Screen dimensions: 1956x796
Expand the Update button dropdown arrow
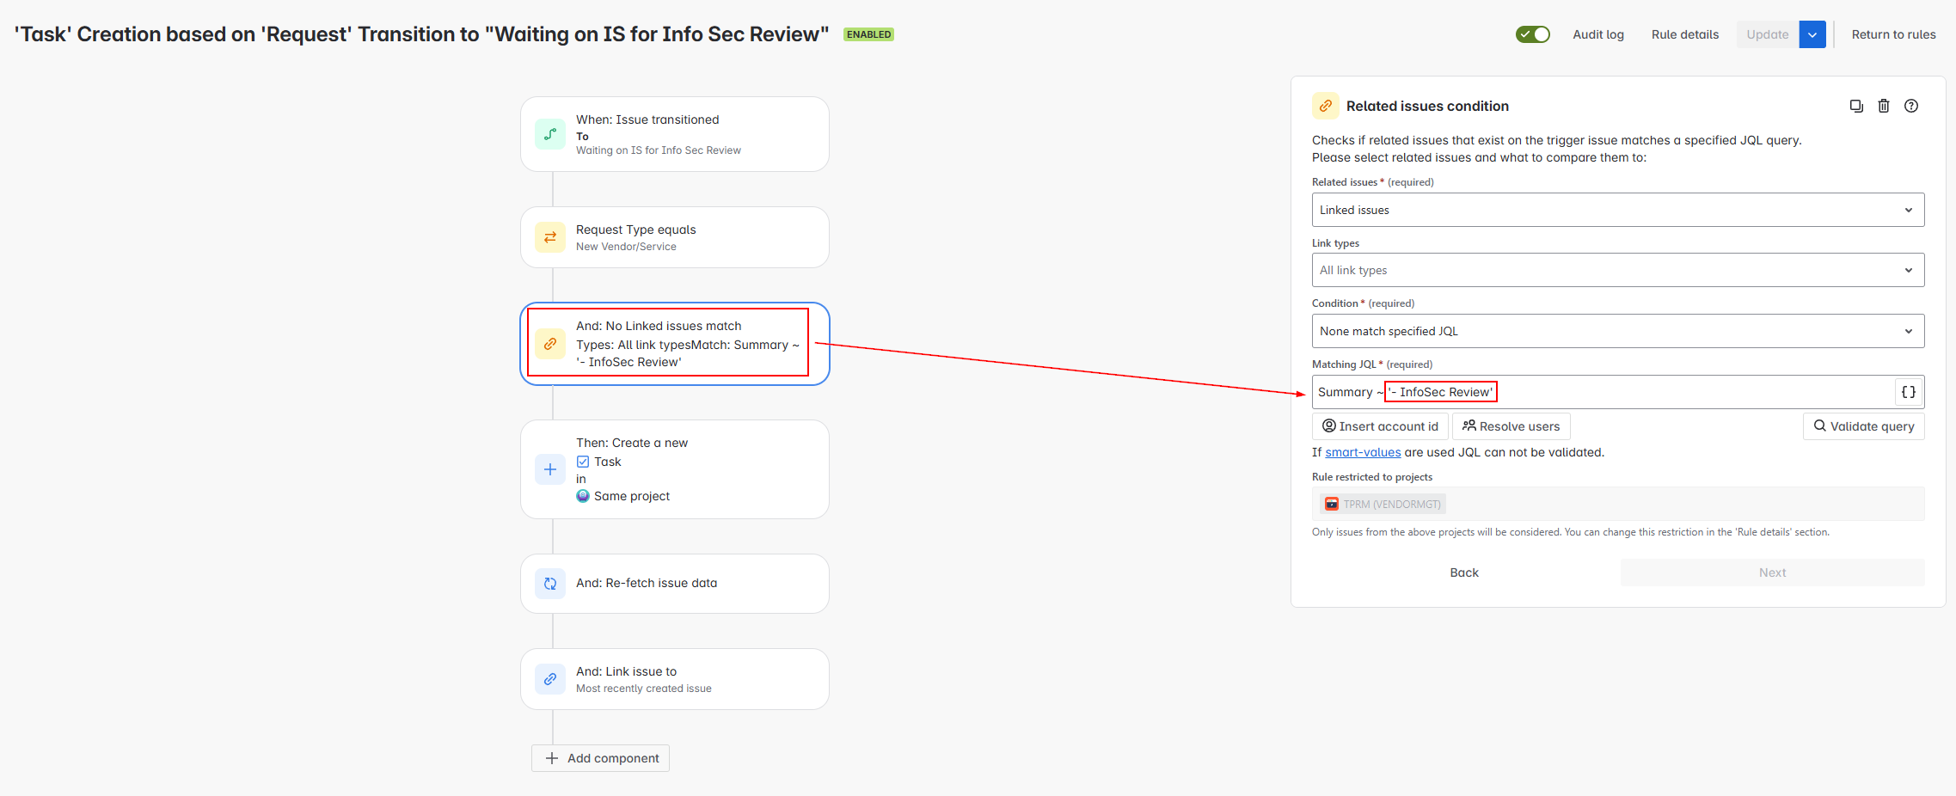[1812, 34]
